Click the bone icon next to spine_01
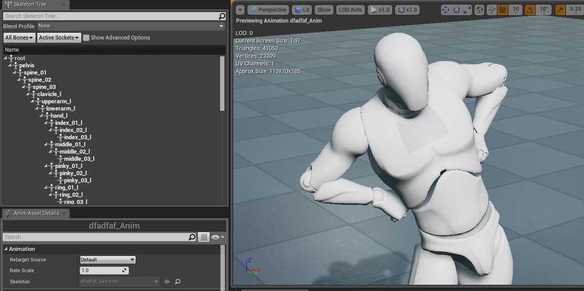This screenshot has width=584, height=291. 20,72
